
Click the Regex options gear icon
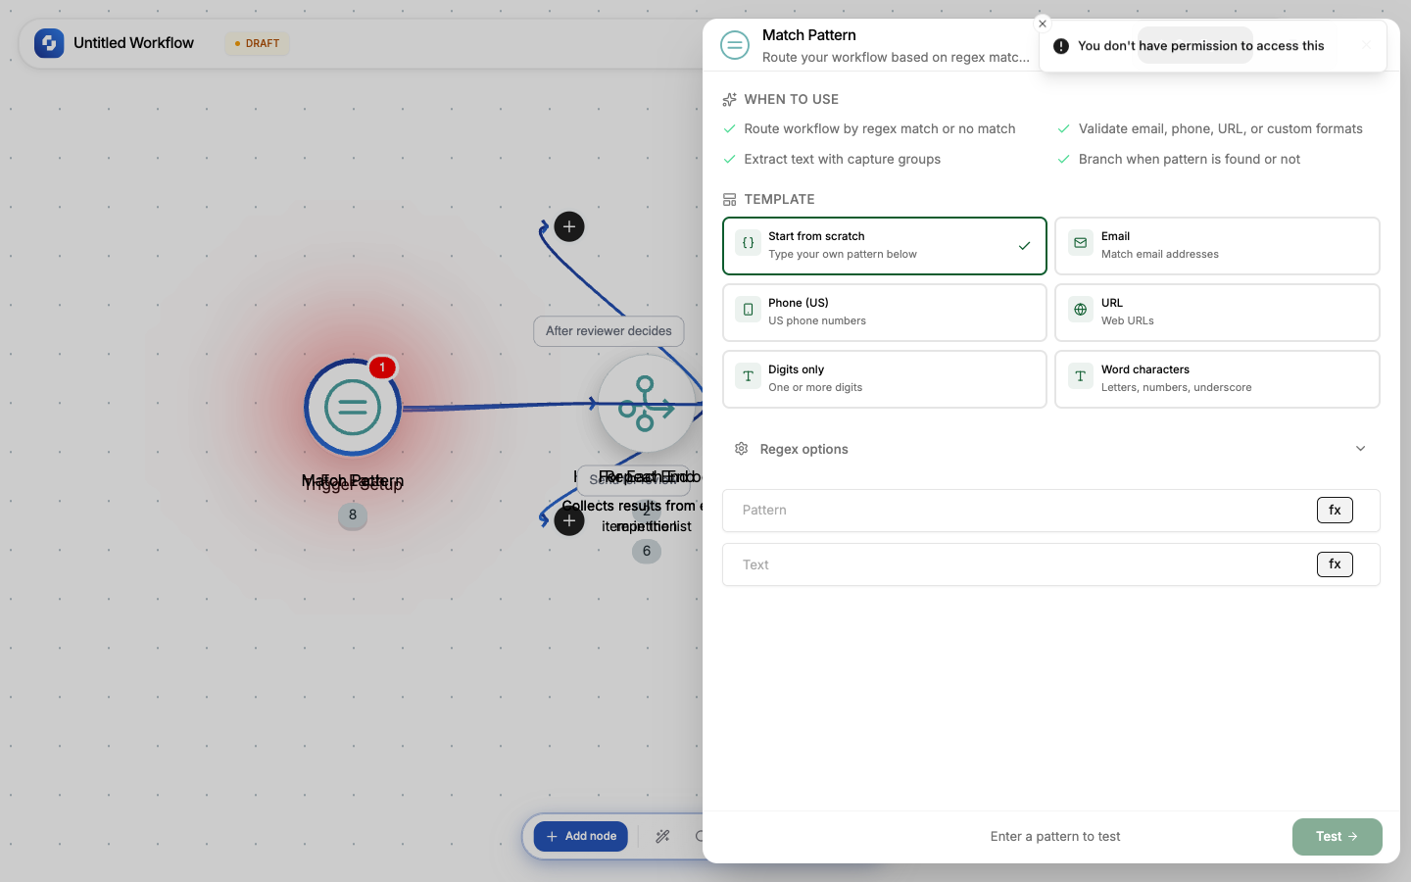pos(741,449)
